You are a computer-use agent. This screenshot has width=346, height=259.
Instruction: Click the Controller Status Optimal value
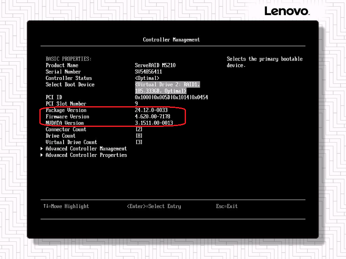(x=150, y=78)
